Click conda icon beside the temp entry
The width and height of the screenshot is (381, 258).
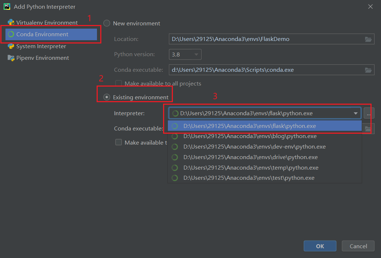(x=175, y=167)
